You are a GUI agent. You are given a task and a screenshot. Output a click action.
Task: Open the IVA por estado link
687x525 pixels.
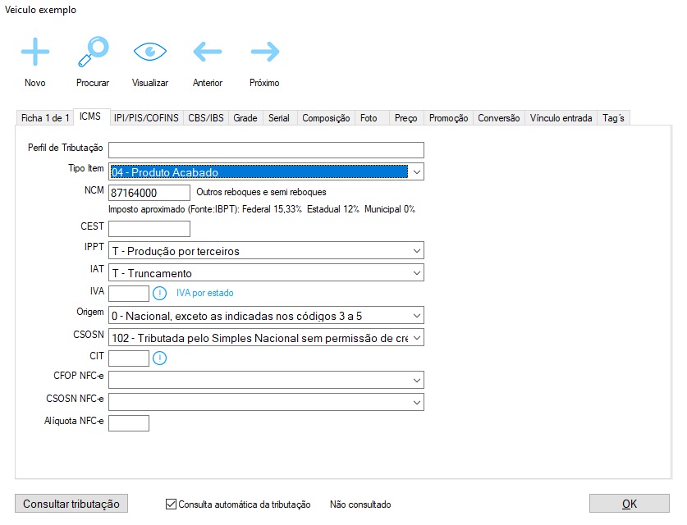[x=210, y=293]
